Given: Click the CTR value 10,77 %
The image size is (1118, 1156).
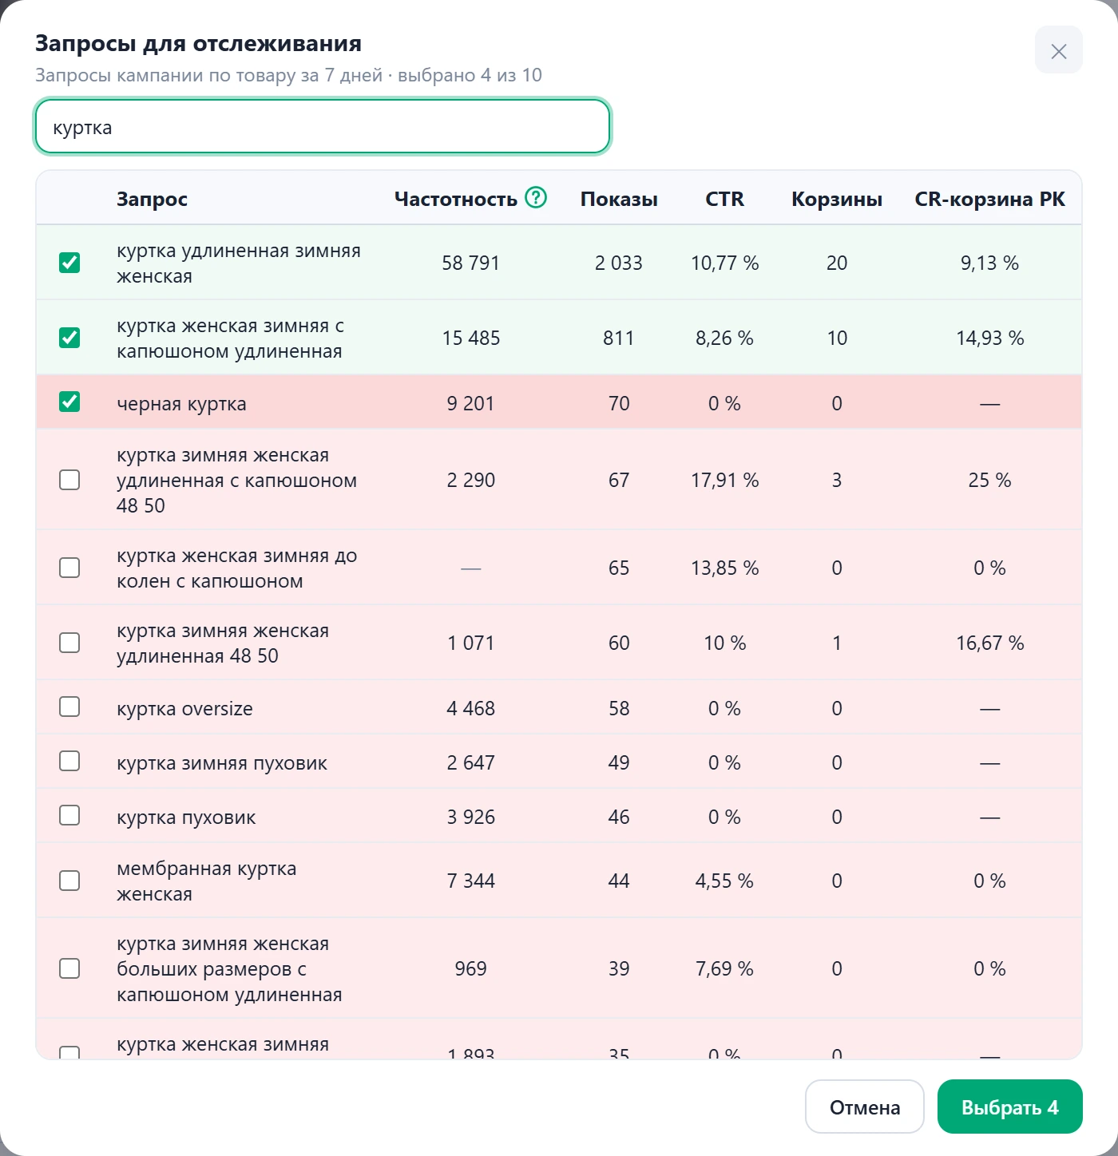Looking at the screenshot, I should tap(725, 263).
